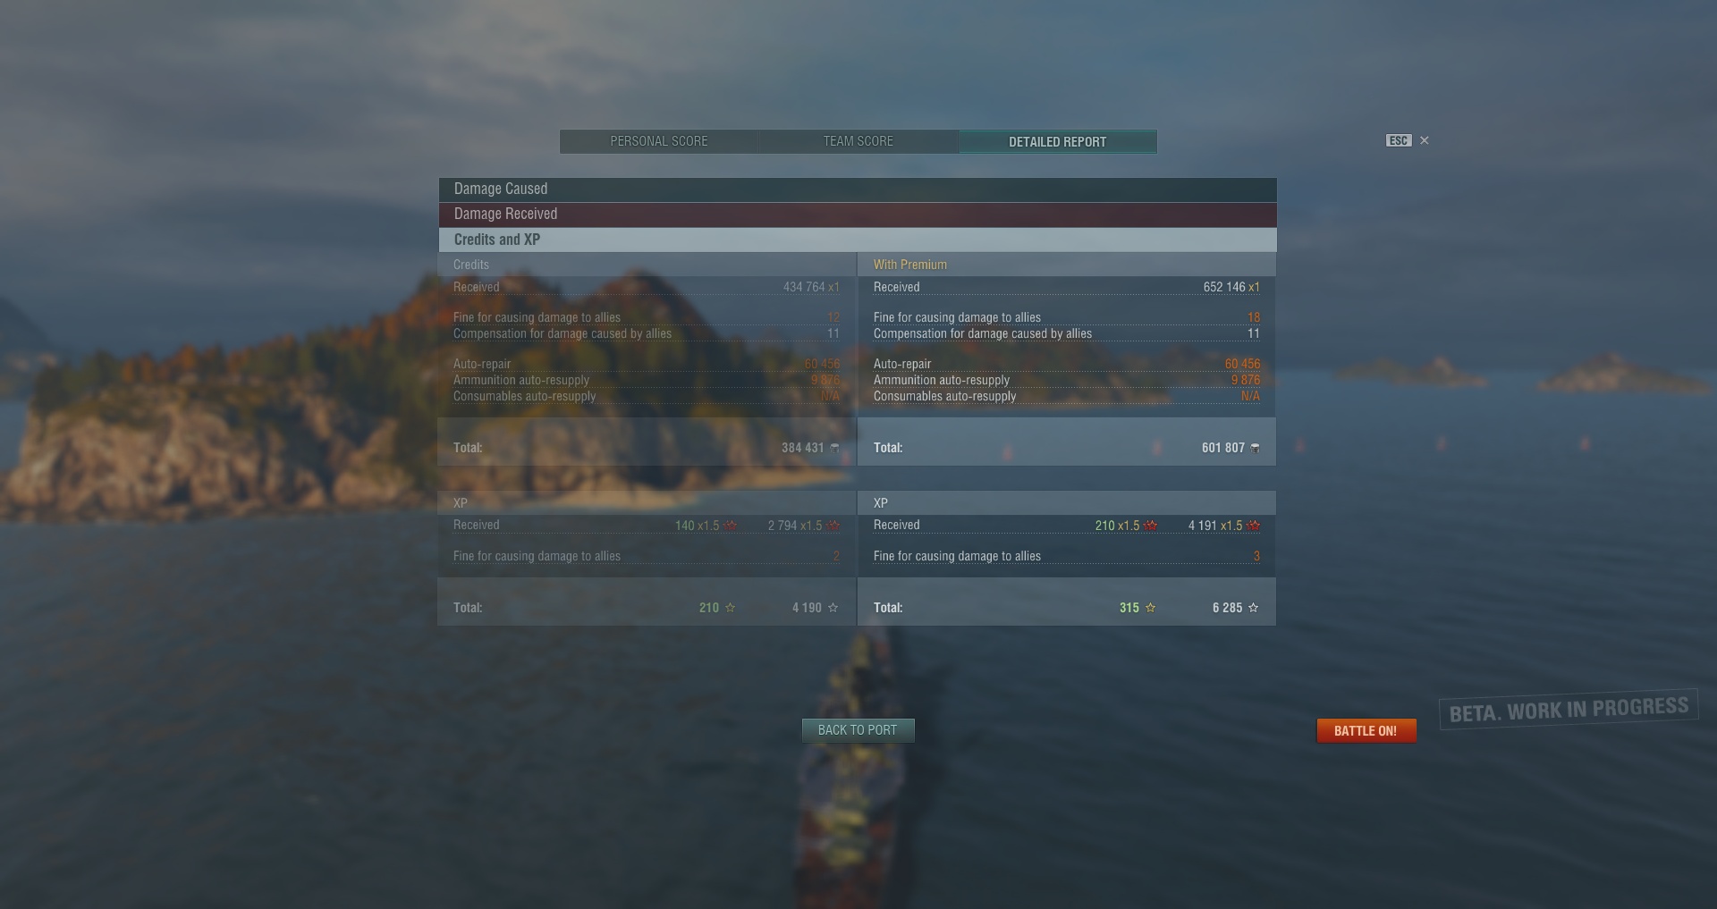Click the yellow star beside 210 total
1717x909 pixels.
[x=730, y=608]
